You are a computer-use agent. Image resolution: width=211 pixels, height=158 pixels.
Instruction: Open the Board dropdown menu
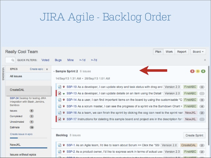pos(198,52)
